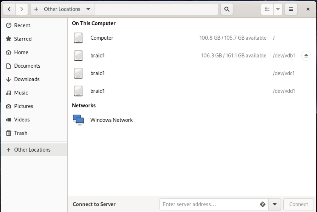Open the Windows Network icon
The height and width of the screenshot is (212, 317).
[78, 120]
